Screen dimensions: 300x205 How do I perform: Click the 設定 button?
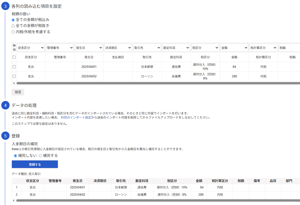point(18,92)
